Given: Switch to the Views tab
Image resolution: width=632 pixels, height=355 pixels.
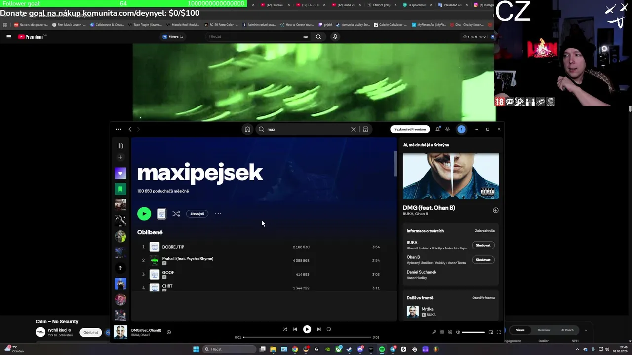Looking at the screenshot, I should tap(520, 330).
